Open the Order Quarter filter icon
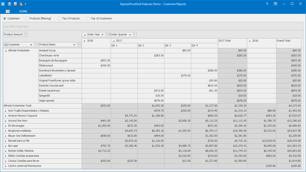306x172 pixels. [134, 34]
